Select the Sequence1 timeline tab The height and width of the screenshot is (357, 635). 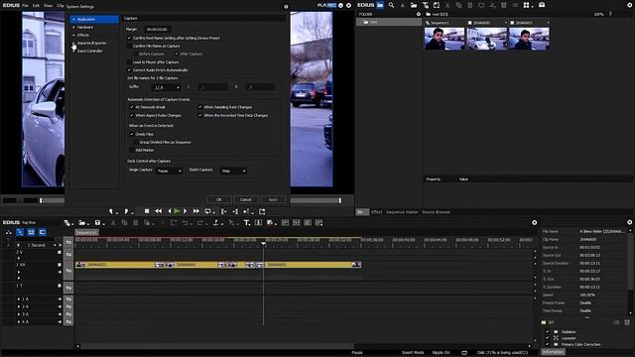86,233
